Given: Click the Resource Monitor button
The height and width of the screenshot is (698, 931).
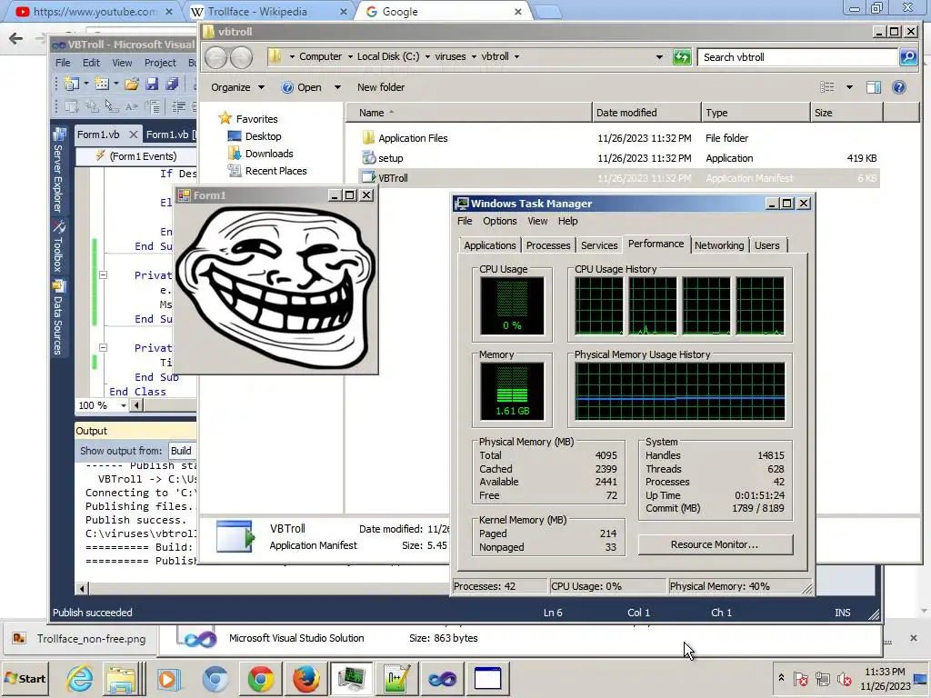Looking at the screenshot, I should click(715, 544).
